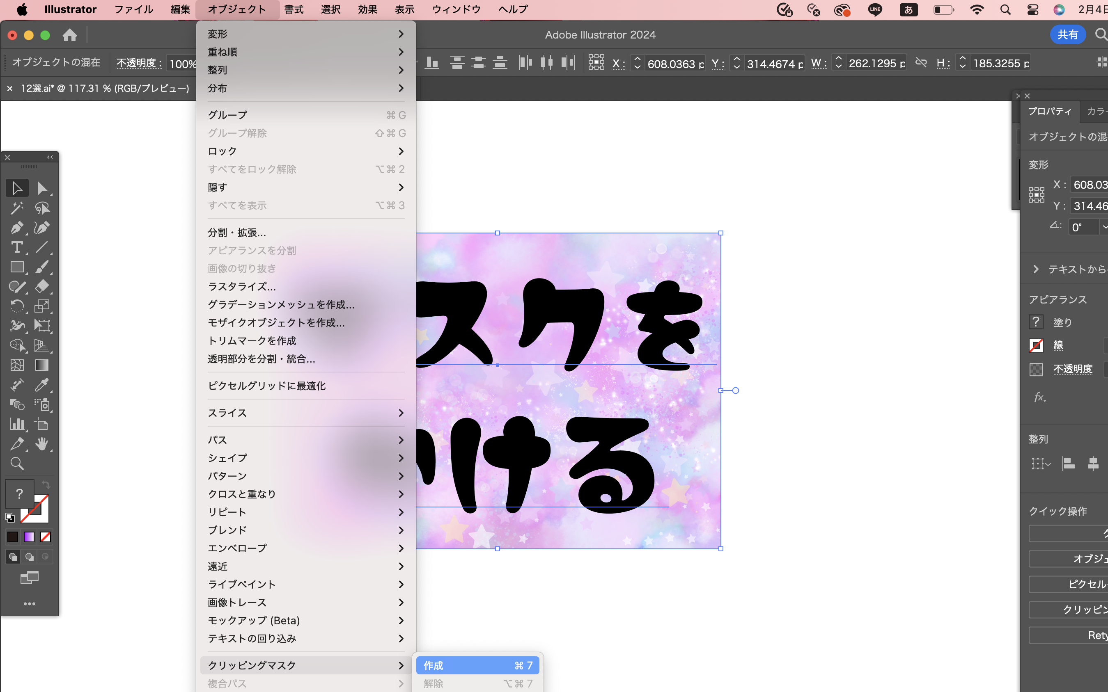The width and height of the screenshot is (1108, 692).
Task: Select the Eyedropper tool
Action: pos(43,385)
